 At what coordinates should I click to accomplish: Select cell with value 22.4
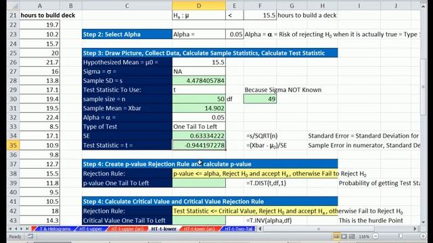pyautogui.click(x=40, y=117)
